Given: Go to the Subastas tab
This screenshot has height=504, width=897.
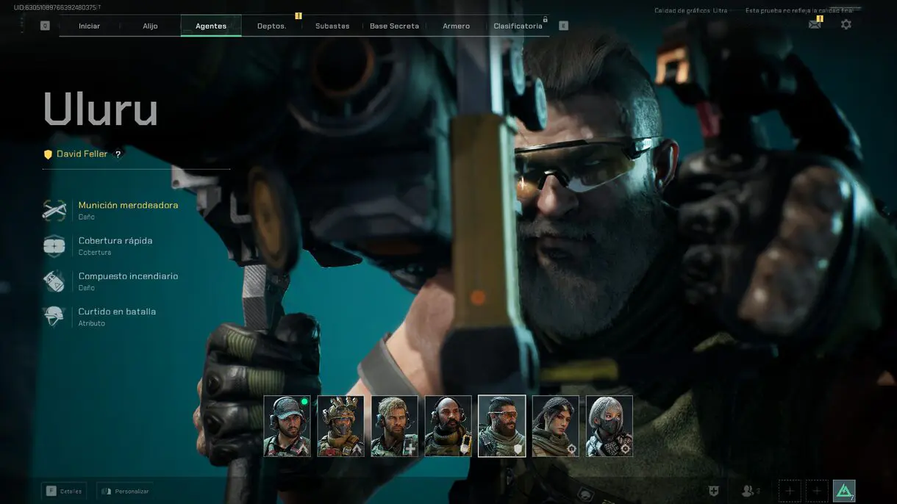Looking at the screenshot, I should tap(332, 26).
